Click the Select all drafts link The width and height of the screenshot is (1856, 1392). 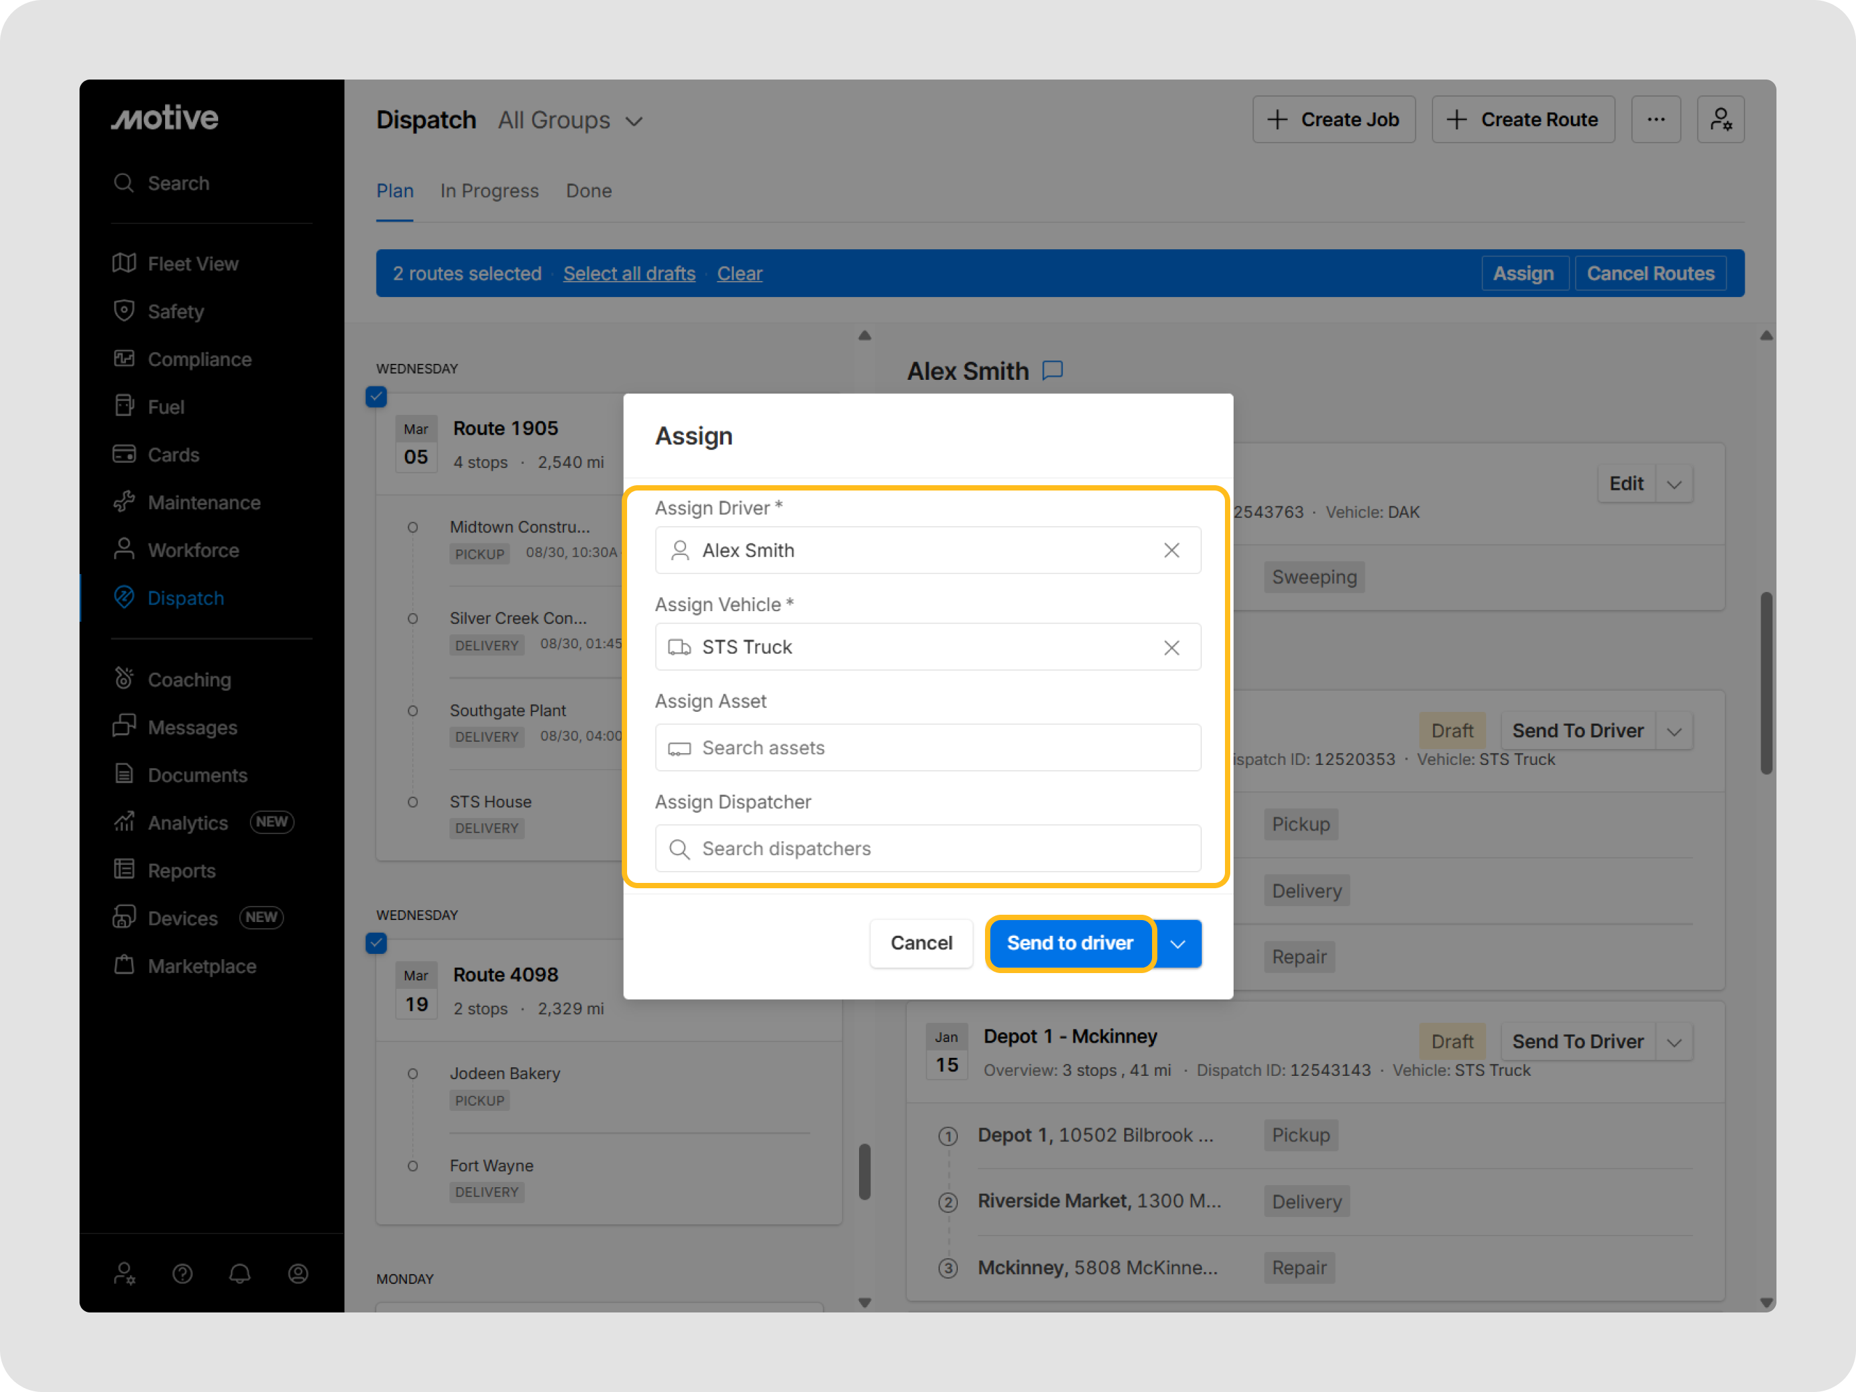pos(629,274)
